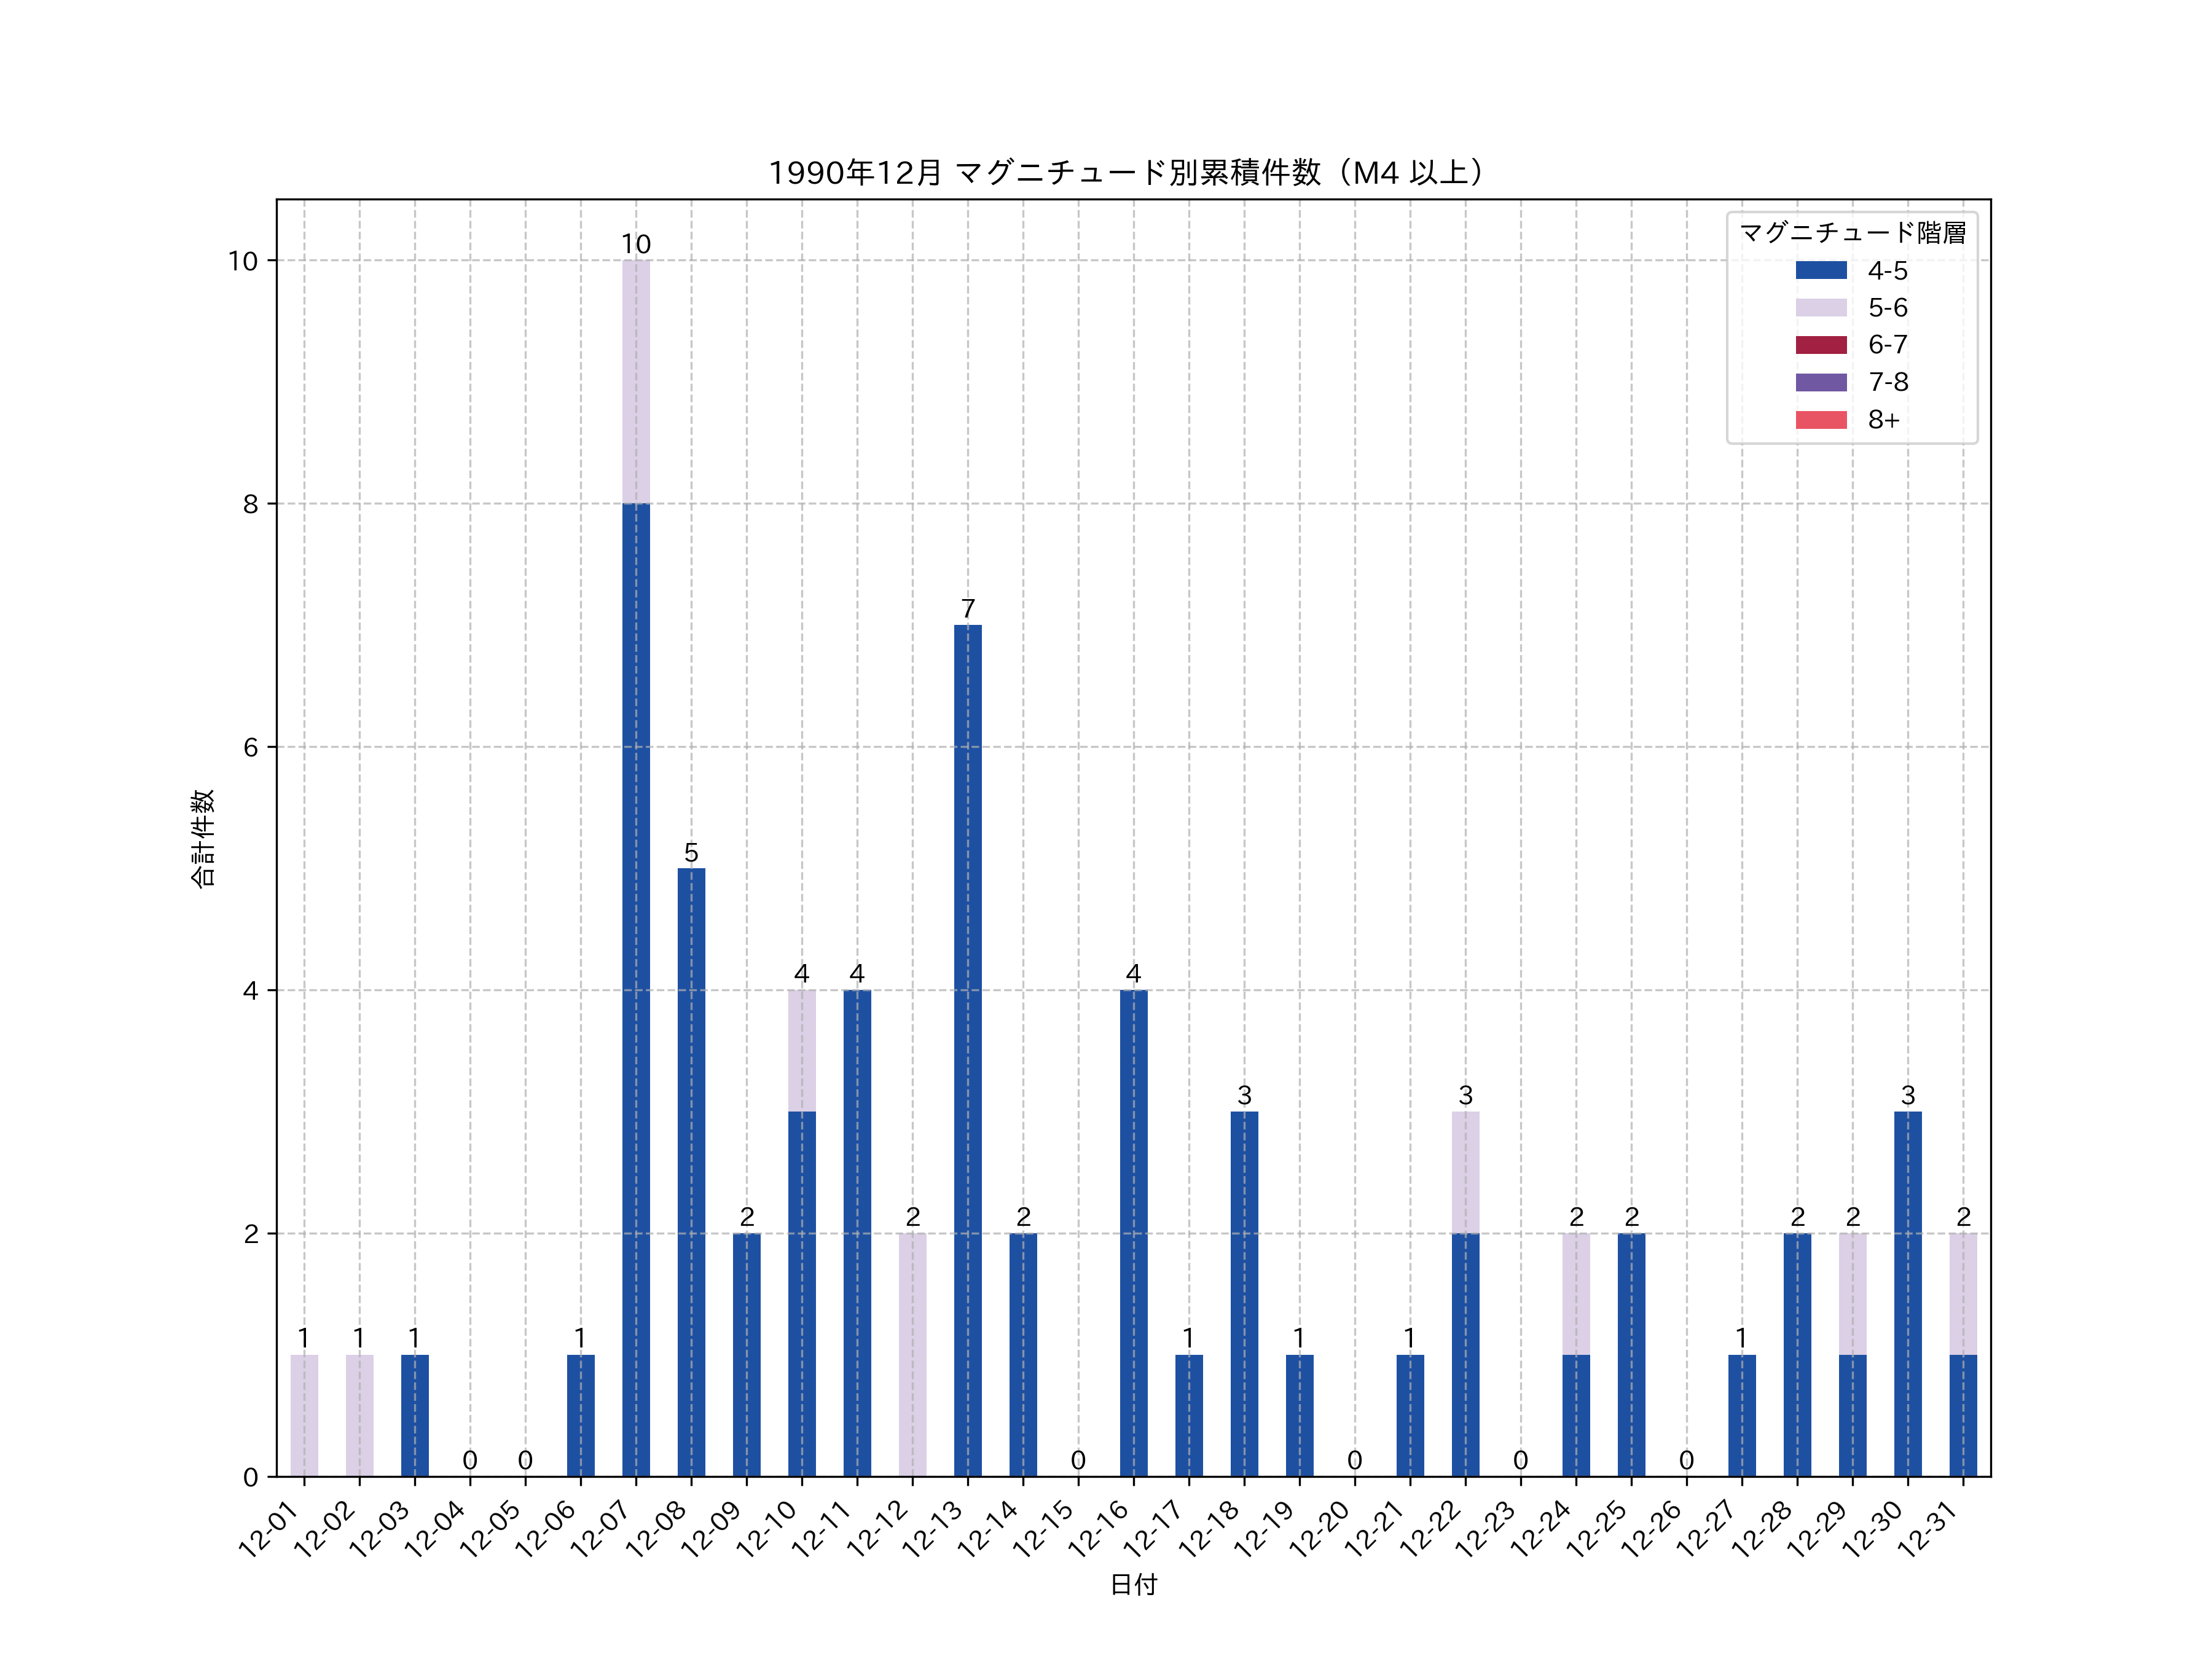Click the 4-5 blue legend swatch
The image size is (2212, 1659).
(x=1820, y=270)
